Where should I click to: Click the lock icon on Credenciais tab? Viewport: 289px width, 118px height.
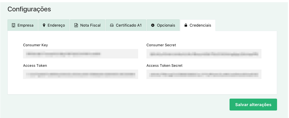tap(186, 25)
